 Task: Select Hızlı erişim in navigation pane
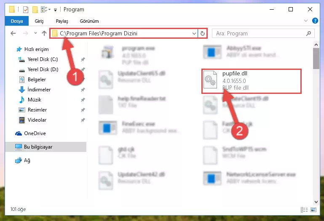(x=36, y=49)
